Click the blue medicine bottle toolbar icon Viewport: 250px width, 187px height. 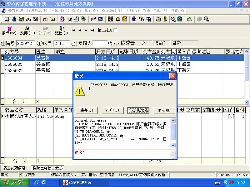point(14,19)
